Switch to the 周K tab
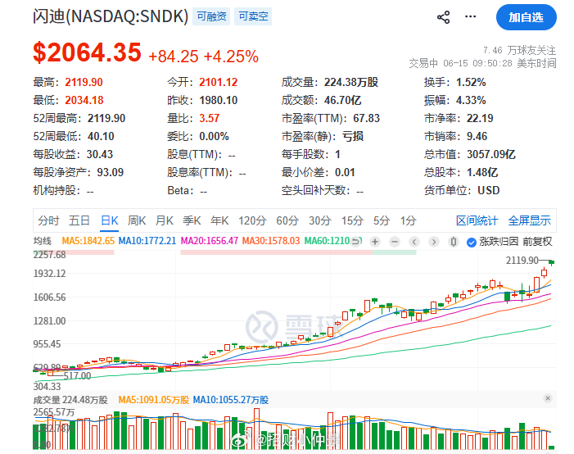This screenshot has height=454, width=574. [137, 220]
